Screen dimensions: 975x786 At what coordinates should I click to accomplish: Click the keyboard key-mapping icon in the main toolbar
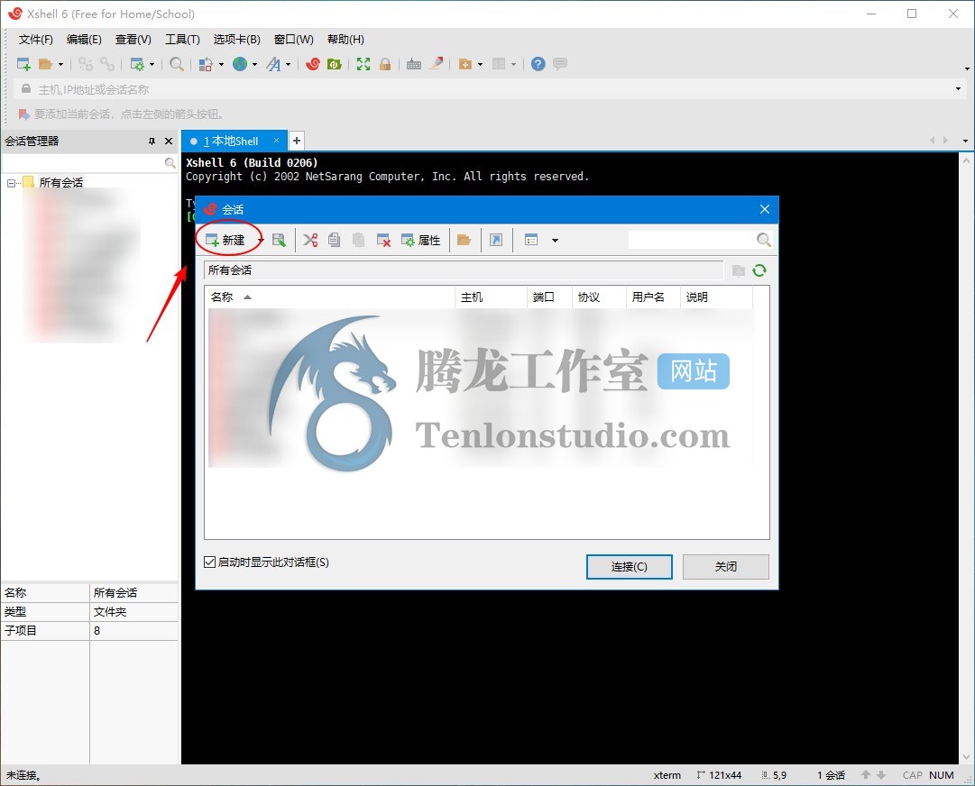coord(413,64)
